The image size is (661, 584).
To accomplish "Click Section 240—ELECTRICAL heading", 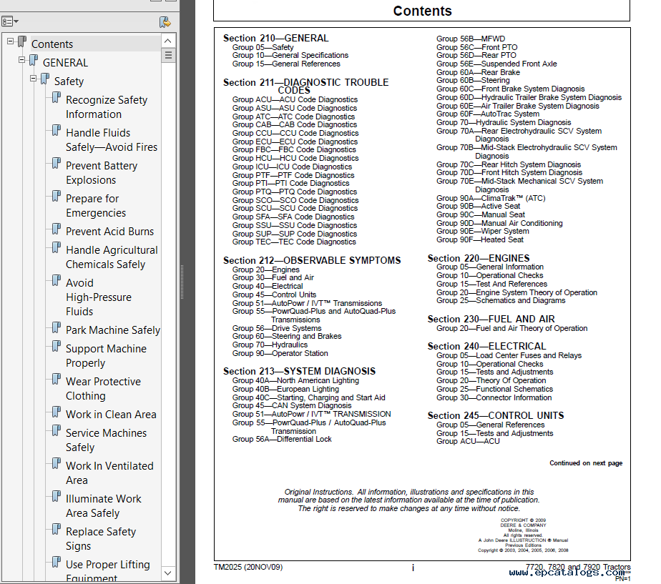I will pos(486,346).
